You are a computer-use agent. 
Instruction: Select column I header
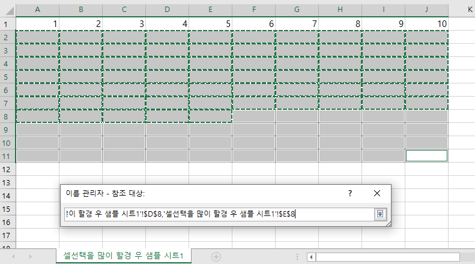click(x=384, y=10)
